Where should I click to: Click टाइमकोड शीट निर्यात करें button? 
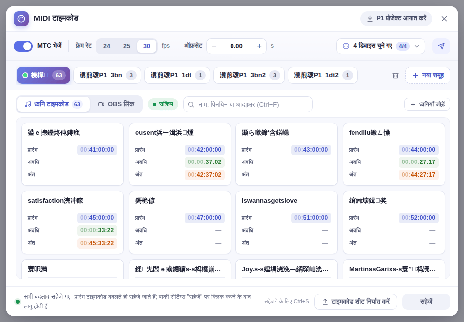(x=356, y=301)
